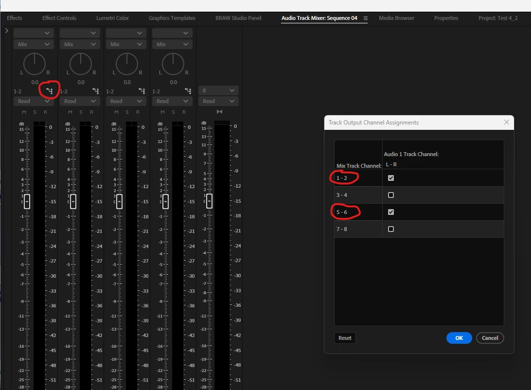
Task: Select the Audio Track Mixer: Sequence 04 tab
Action: pos(319,18)
